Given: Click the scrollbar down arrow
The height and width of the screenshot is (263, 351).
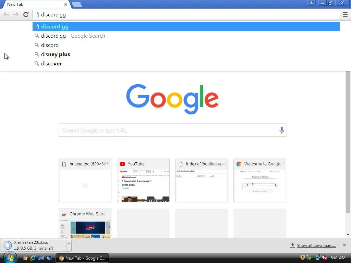Looking at the screenshot, I should coord(348,235).
